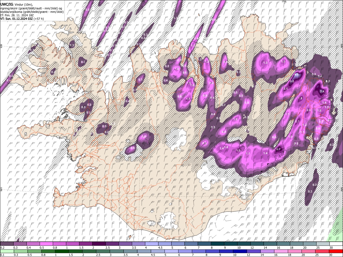
Task: Click the bright red 30 swatch on the lower rain scale
Action: coord(336,251)
